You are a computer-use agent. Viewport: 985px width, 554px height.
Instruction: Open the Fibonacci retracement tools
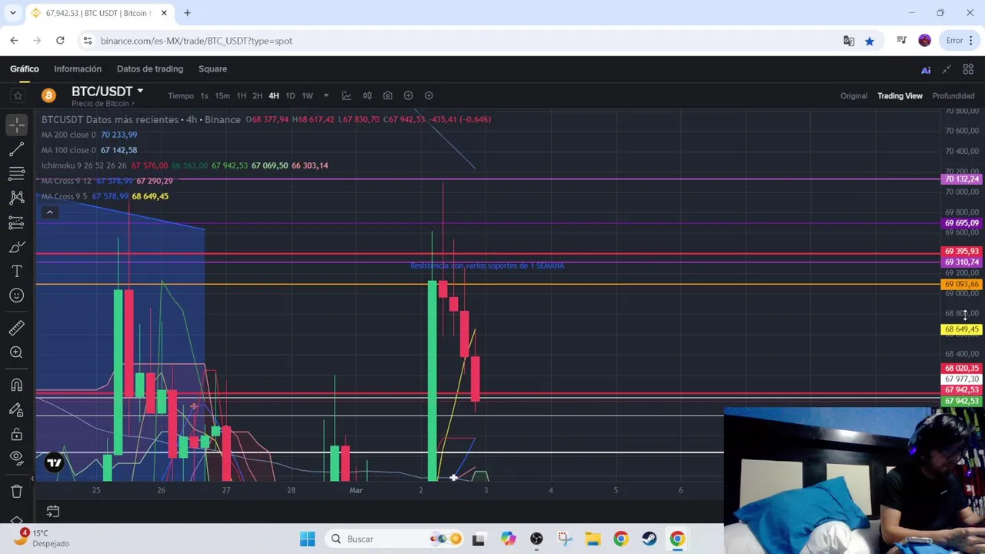[16, 173]
